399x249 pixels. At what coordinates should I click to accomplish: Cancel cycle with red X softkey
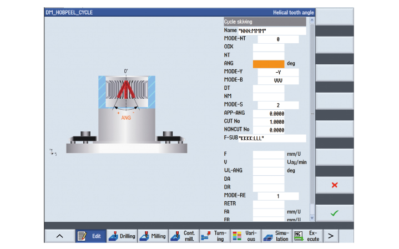[x=335, y=185]
